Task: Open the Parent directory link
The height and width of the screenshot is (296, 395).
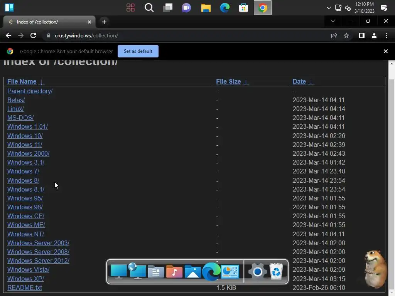Action: tap(30, 91)
